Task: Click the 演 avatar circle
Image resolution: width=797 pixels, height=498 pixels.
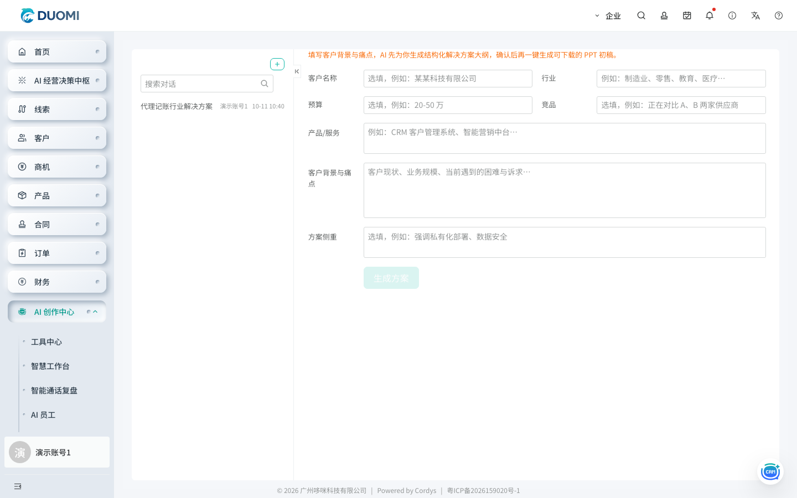Action: [x=20, y=452]
